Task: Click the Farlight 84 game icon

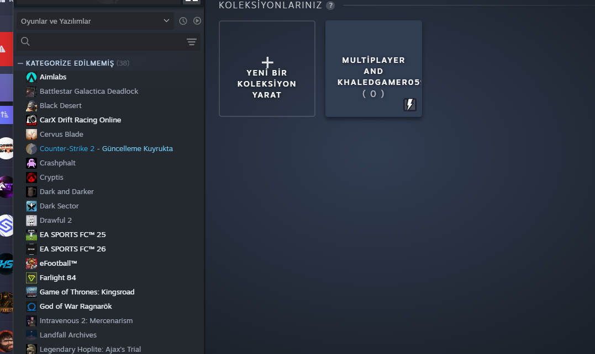Action: pos(31,278)
